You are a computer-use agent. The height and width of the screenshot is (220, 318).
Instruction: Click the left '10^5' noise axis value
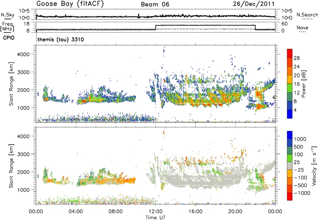click(x=24, y=11)
